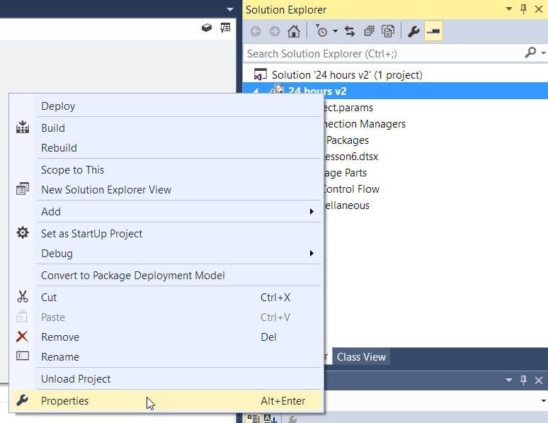Click the Build icon in context menu
This screenshot has width=548, height=423.
click(23, 127)
